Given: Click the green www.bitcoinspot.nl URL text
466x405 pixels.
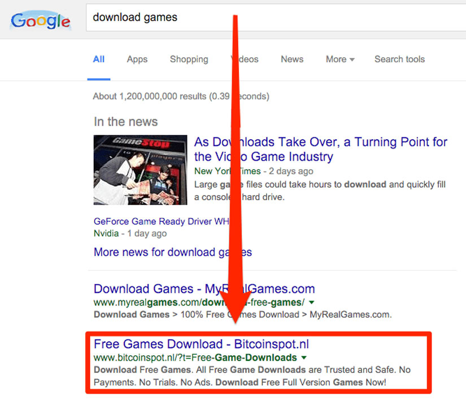Looking at the screenshot, I should click(195, 357).
